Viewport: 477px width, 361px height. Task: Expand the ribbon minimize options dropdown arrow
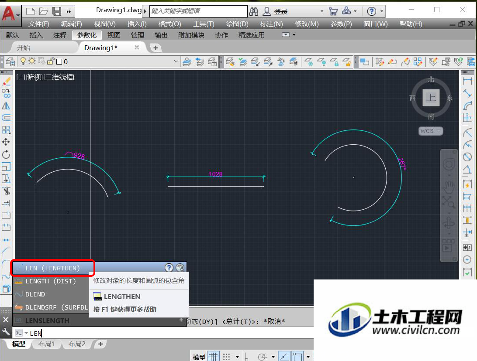pos(294,35)
